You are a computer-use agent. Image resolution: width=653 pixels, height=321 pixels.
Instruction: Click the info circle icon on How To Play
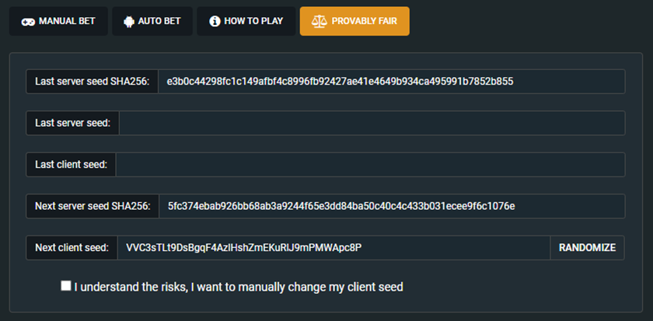(x=215, y=21)
